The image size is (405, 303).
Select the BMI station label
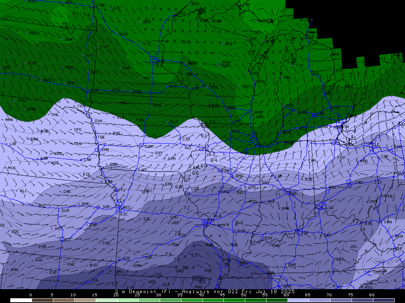(239, 176)
